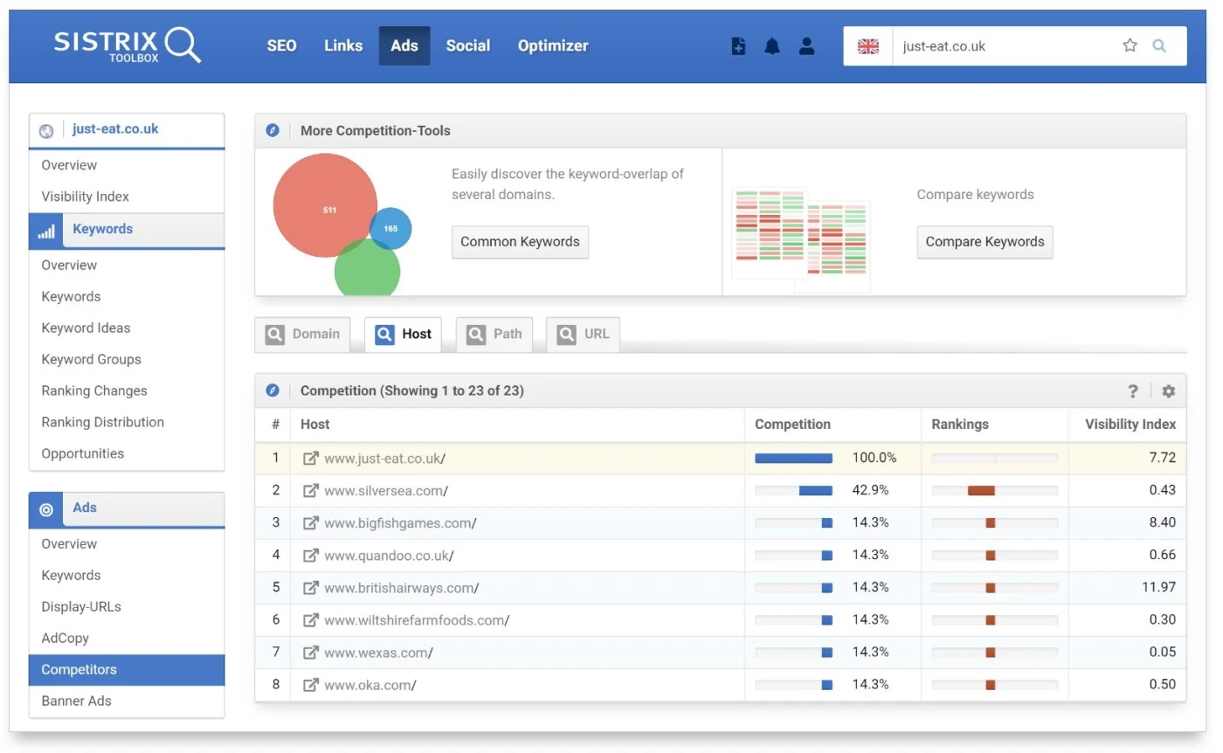Click the Rankings column header
This screenshot has width=1223, height=753.
tap(960, 425)
